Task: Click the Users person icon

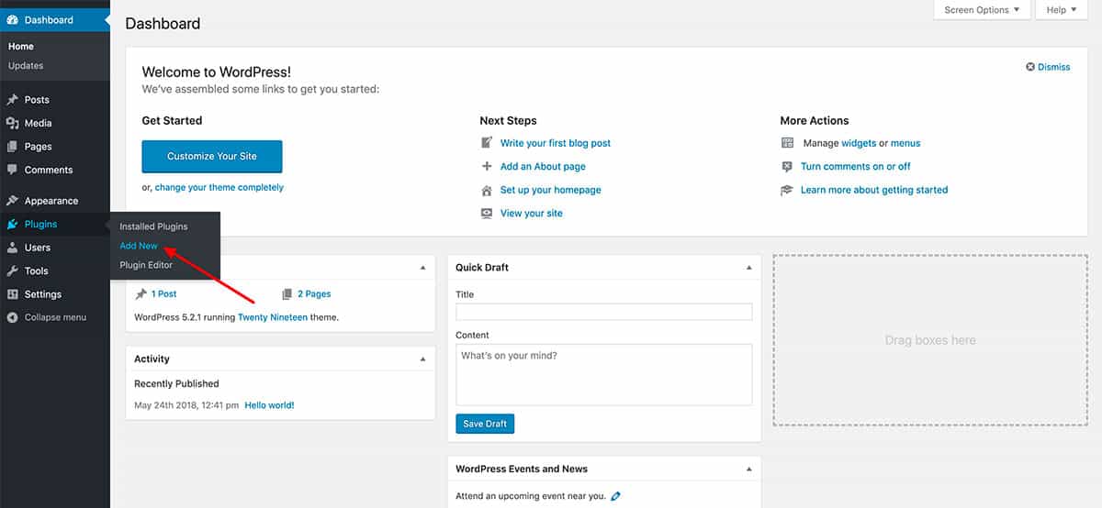Action: coord(12,248)
